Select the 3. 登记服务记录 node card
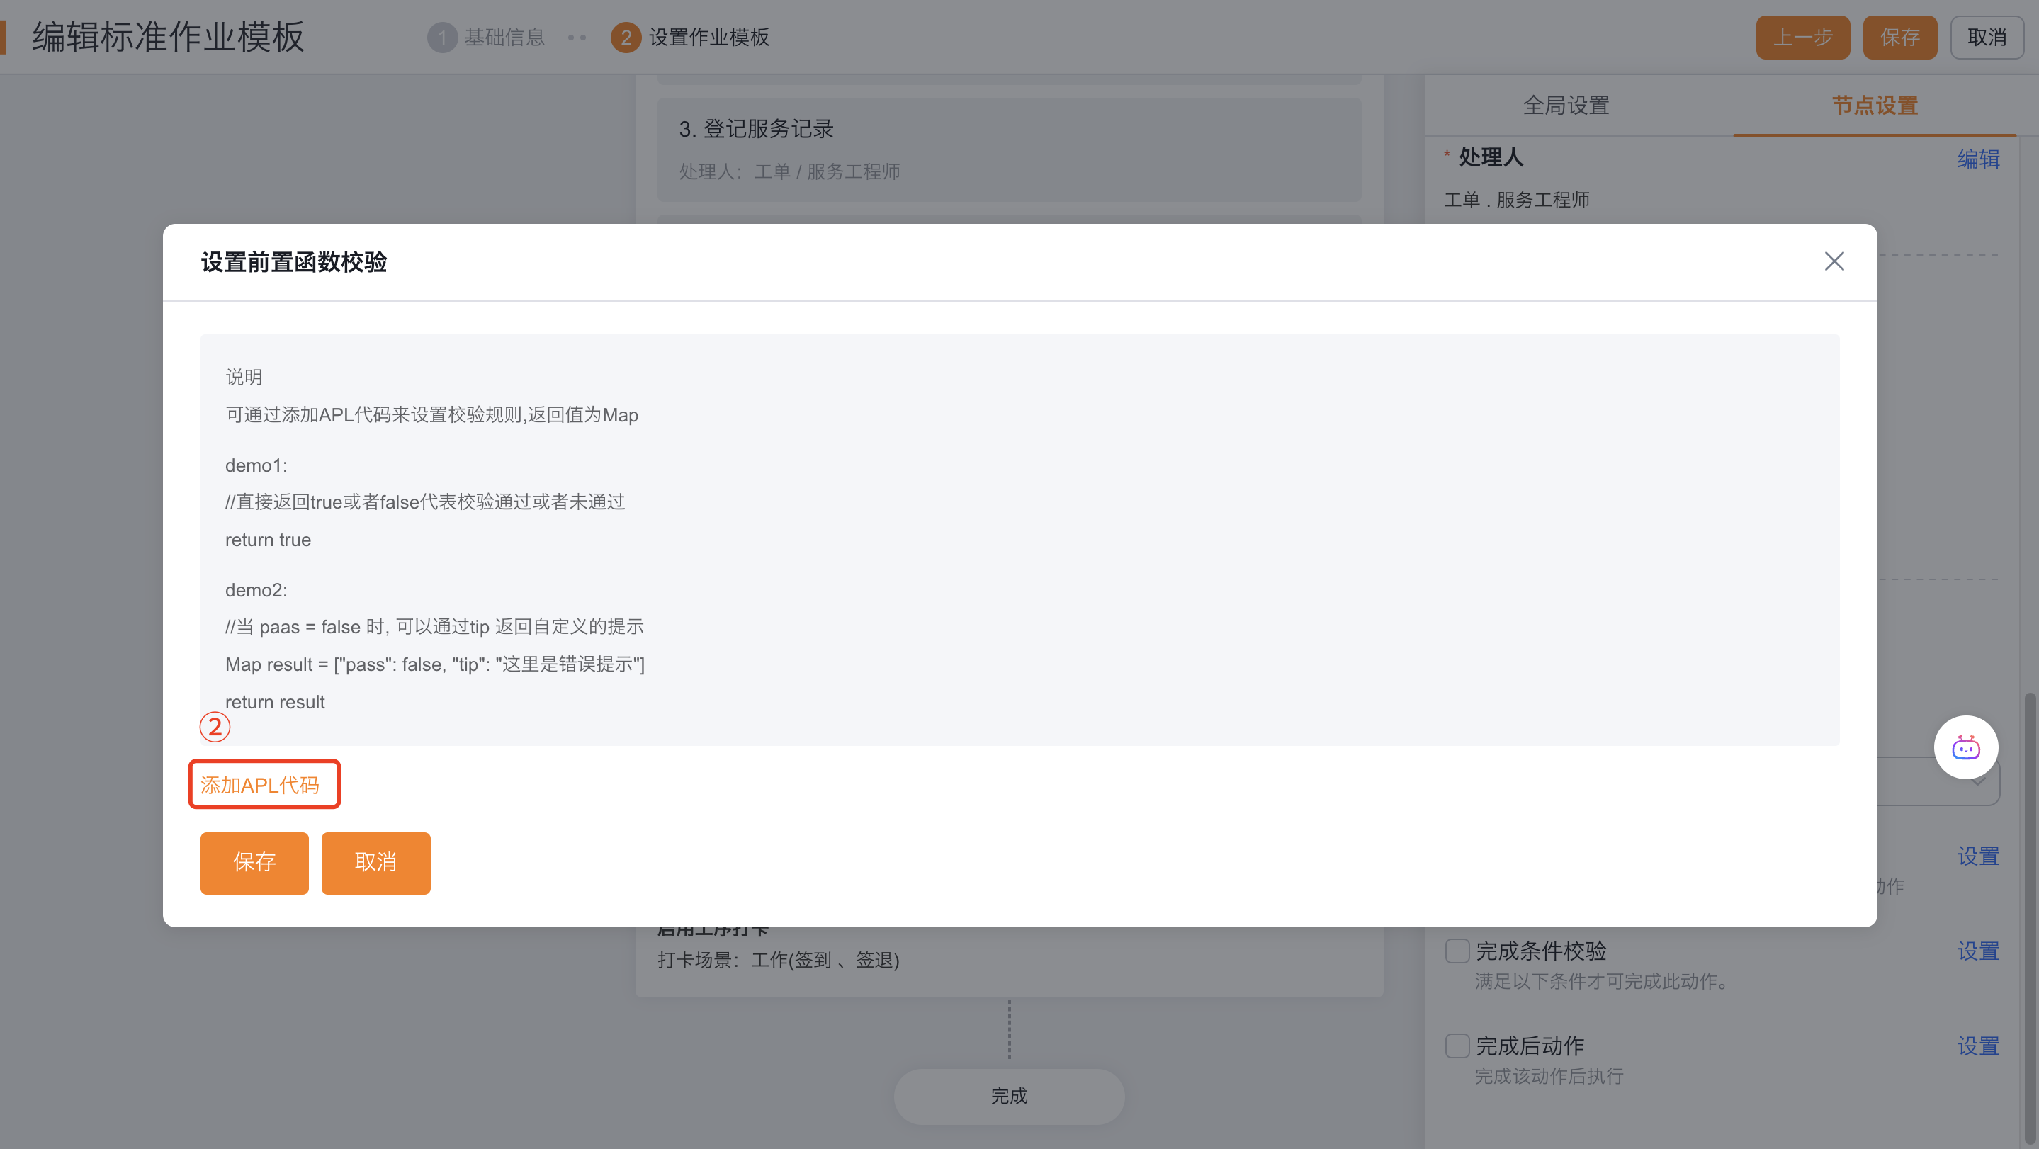 (1008, 149)
